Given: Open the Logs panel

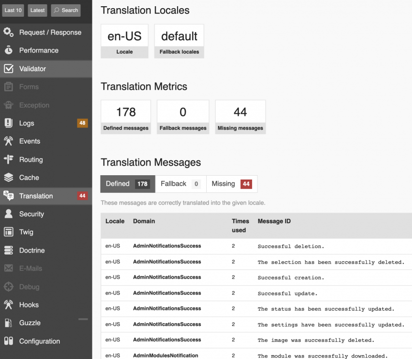Looking at the screenshot, I should (46, 123).
